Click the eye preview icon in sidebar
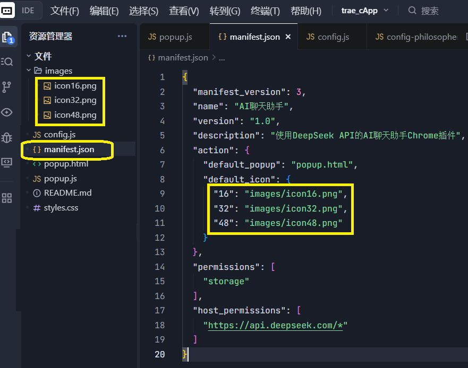Viewport: 468px width, 368px height. pos(7,112)
